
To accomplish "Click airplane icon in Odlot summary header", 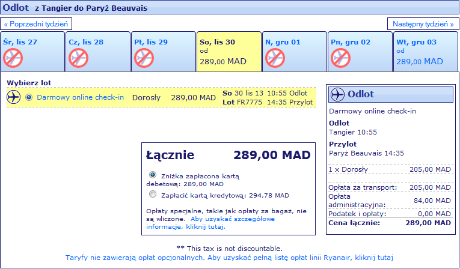I will click(x=337, y=94).
